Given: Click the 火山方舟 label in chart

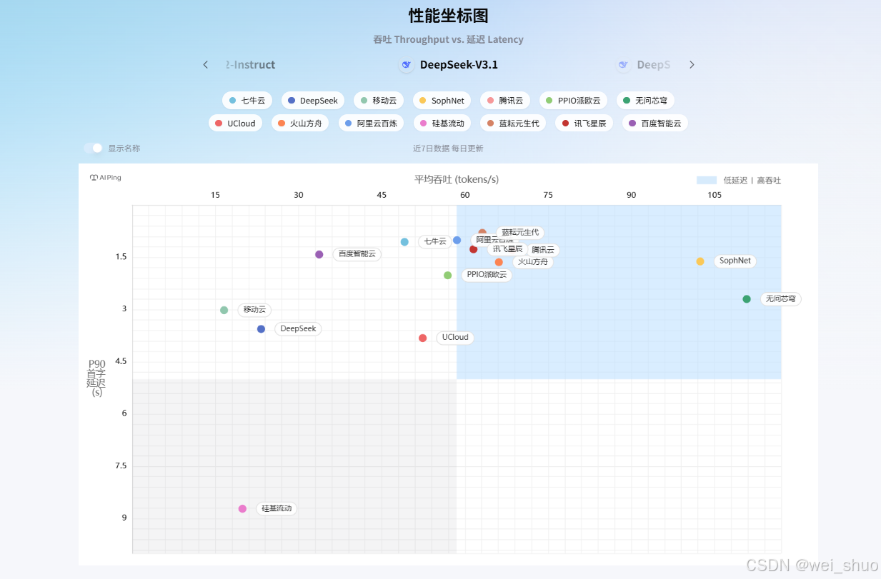Looking at the screenshot, I should point(533,262).
